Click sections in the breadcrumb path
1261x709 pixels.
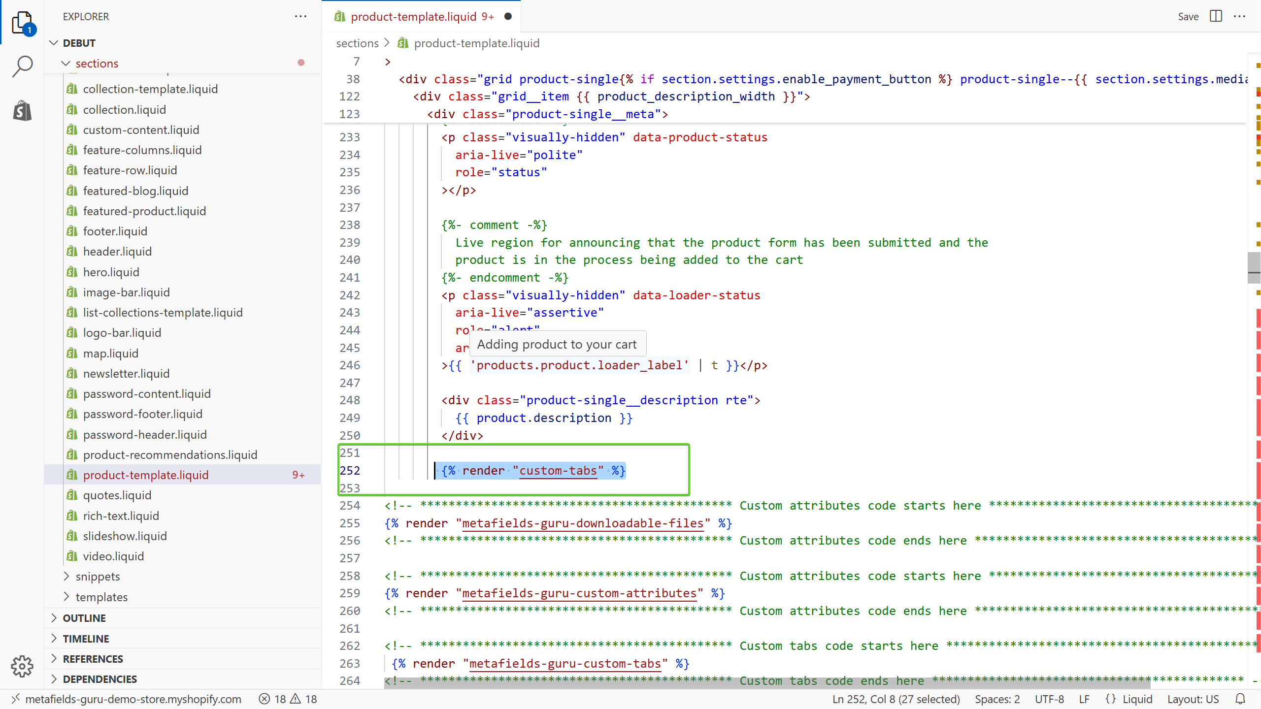point(357,43)
